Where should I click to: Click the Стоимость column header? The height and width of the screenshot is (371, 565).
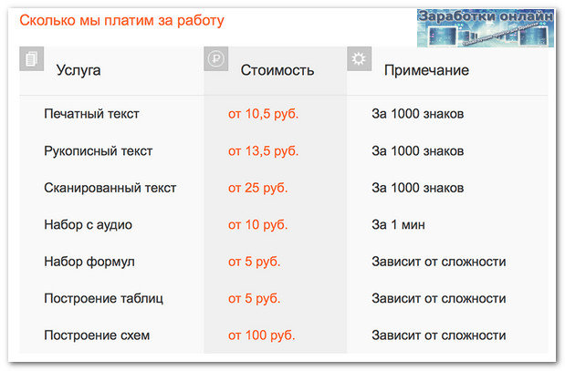(277, 70)
